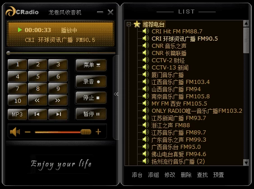Image resolution: width=254 pixels, height=189 pixels.
Task: Open the 菜单 dropdown menu
Action: pyautogui.click(x=91, y=65)
